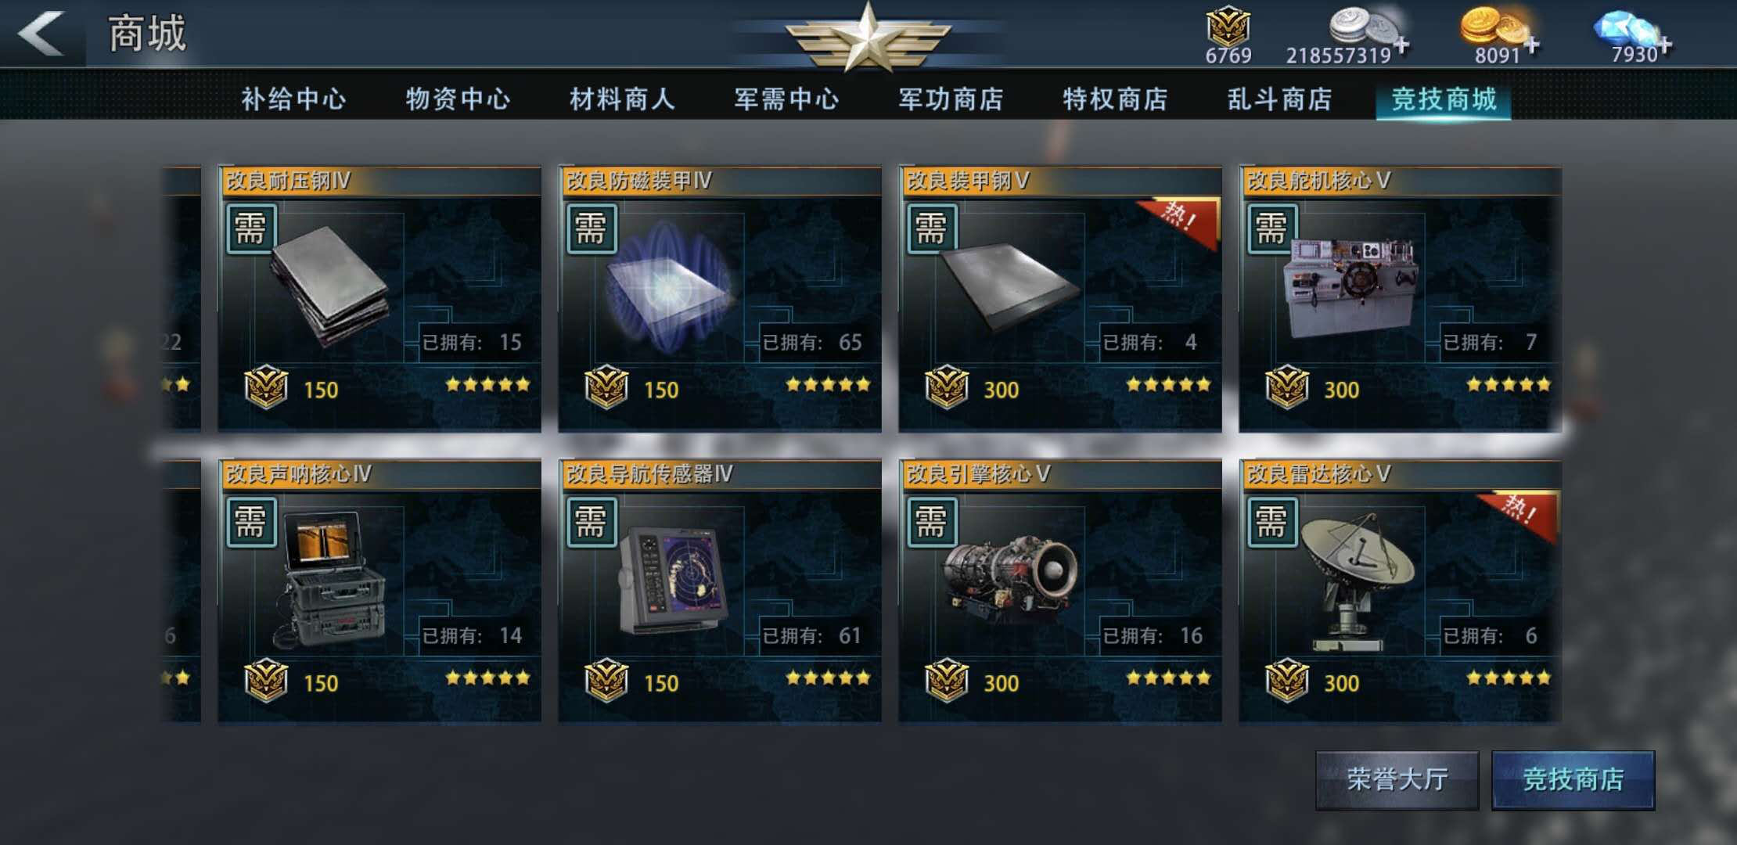
Task: Add silver coins via plus icon
Action: pos(1402,46)
